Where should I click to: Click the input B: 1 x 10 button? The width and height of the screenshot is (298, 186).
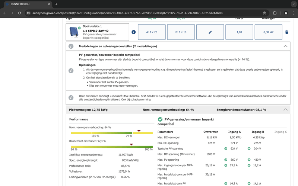(181, 32)
